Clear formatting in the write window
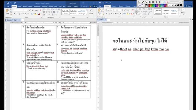Image resolution: width=196 pixels, height=110 pixels. click(x=133, y=10)
